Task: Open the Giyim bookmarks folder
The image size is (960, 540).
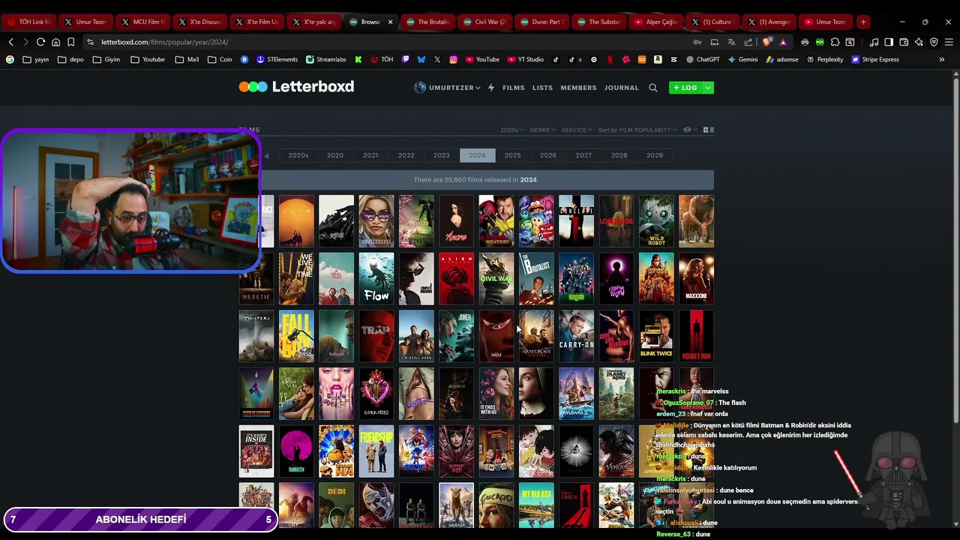Action: [x=106, y=59]
